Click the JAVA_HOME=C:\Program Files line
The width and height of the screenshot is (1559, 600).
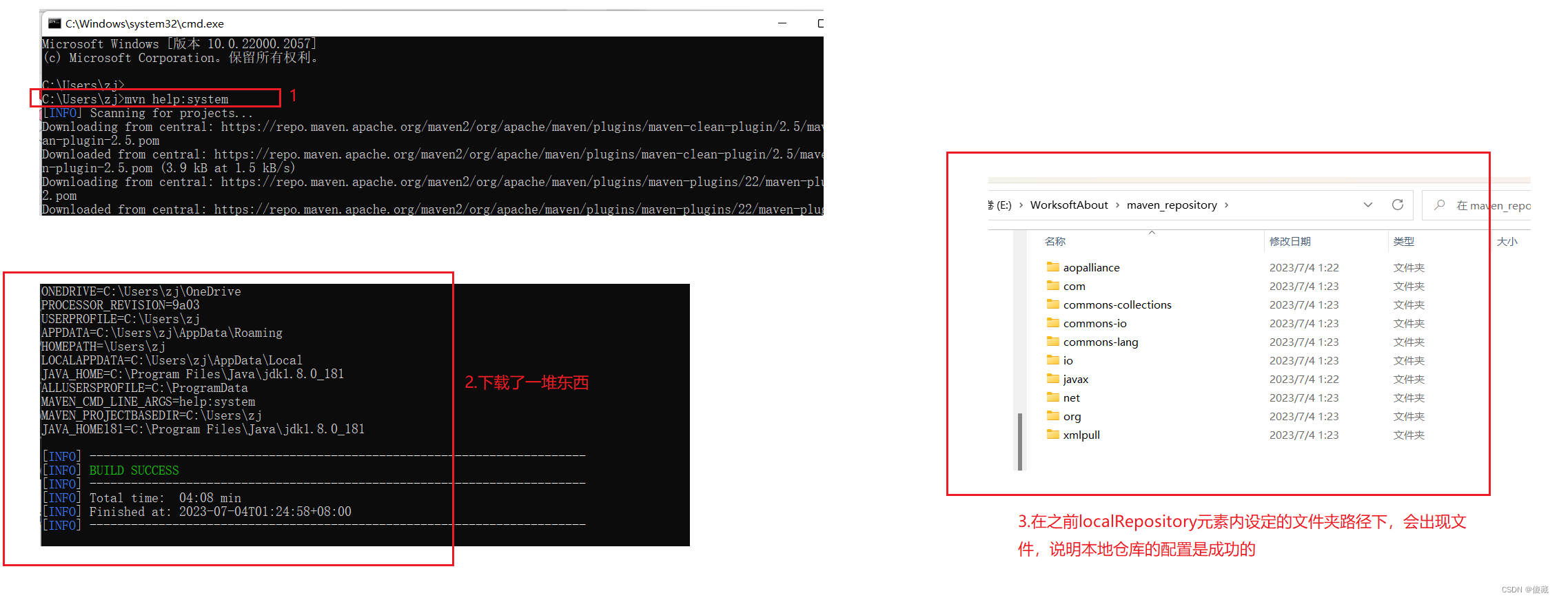tap(193, 374)
